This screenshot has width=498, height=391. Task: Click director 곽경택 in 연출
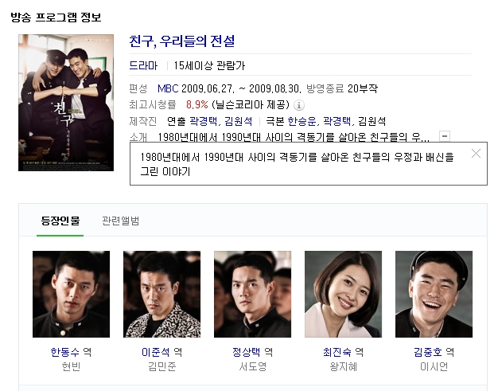click(204, 121)
